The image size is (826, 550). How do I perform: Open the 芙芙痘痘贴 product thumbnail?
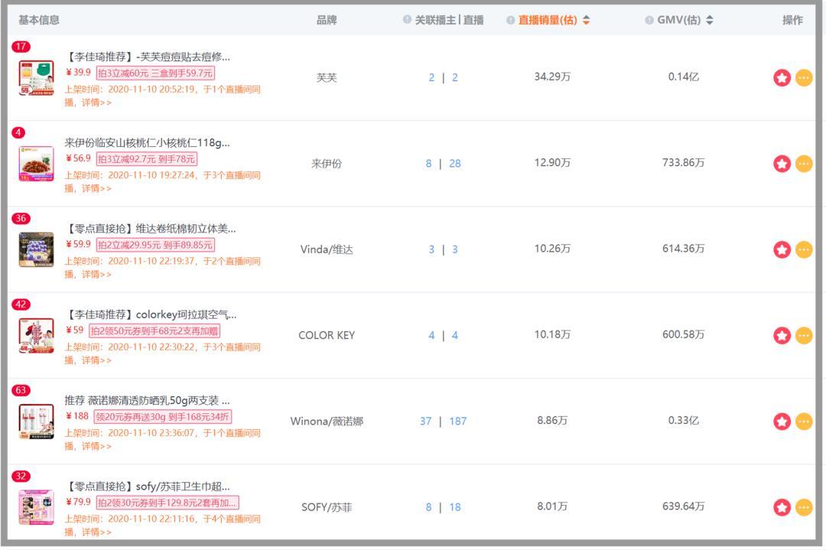36,78
